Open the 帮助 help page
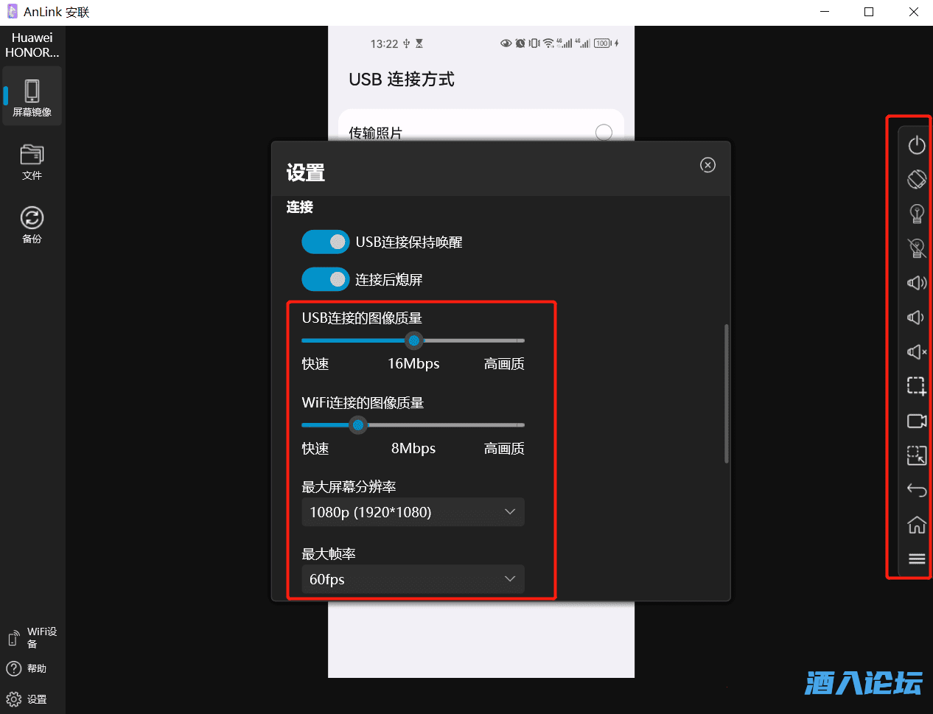 pos(32,668)
